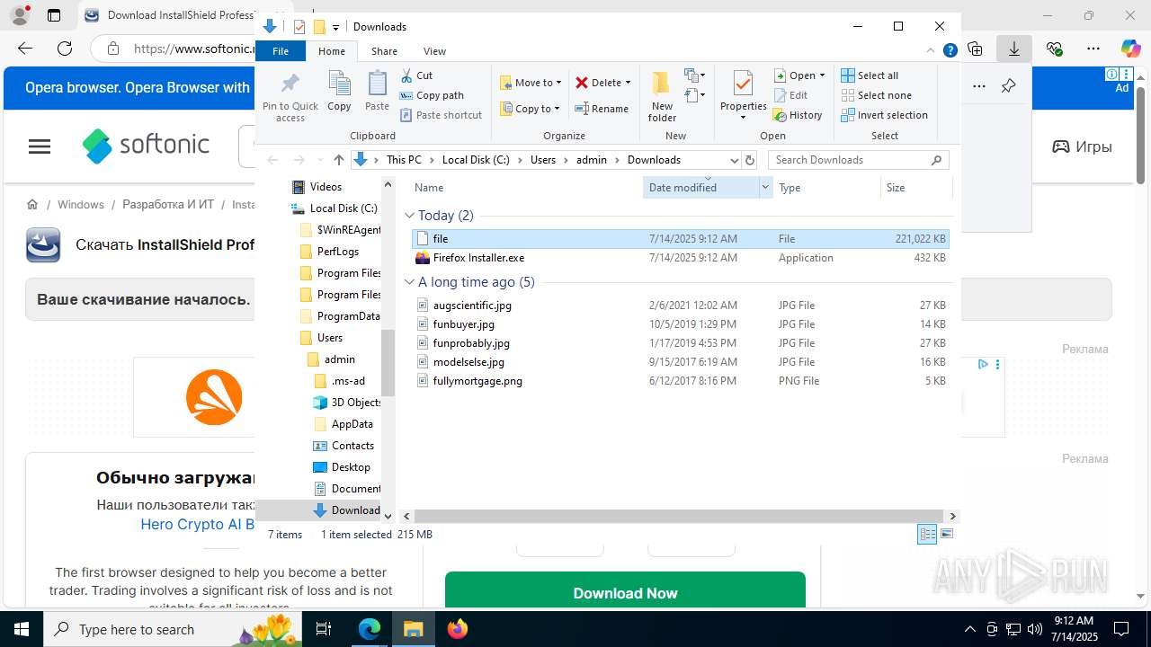Refresh the Downloads folder view
Screen dimensions: 1151x647
click(751, 160)
